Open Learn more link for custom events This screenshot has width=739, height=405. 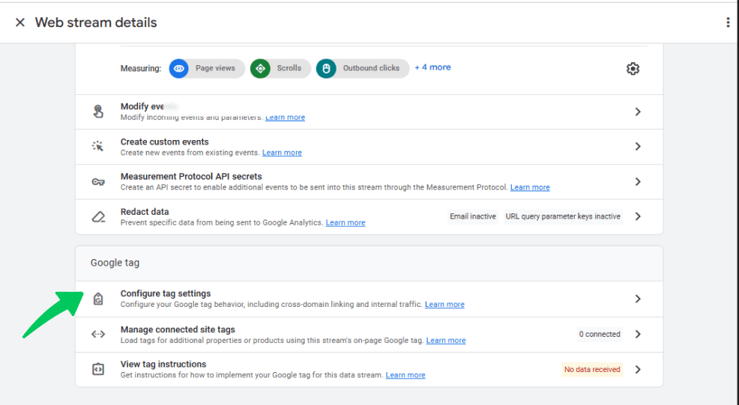coord(282,153)
